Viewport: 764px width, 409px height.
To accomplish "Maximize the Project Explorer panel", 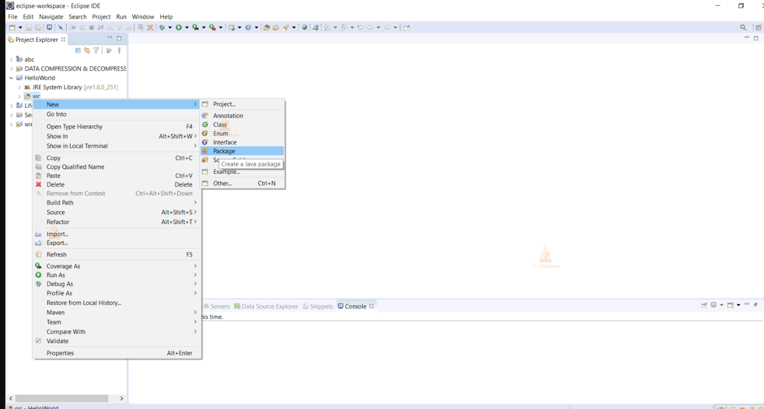I will (x=119, y=38).
